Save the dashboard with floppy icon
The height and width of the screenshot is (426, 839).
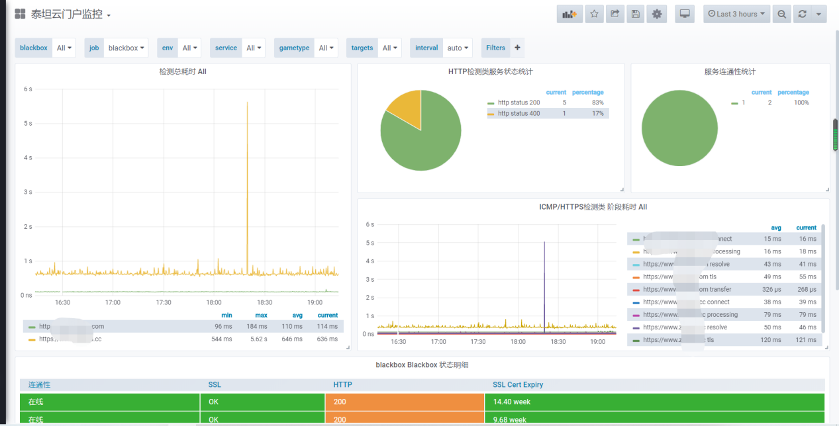pos(636,14)
